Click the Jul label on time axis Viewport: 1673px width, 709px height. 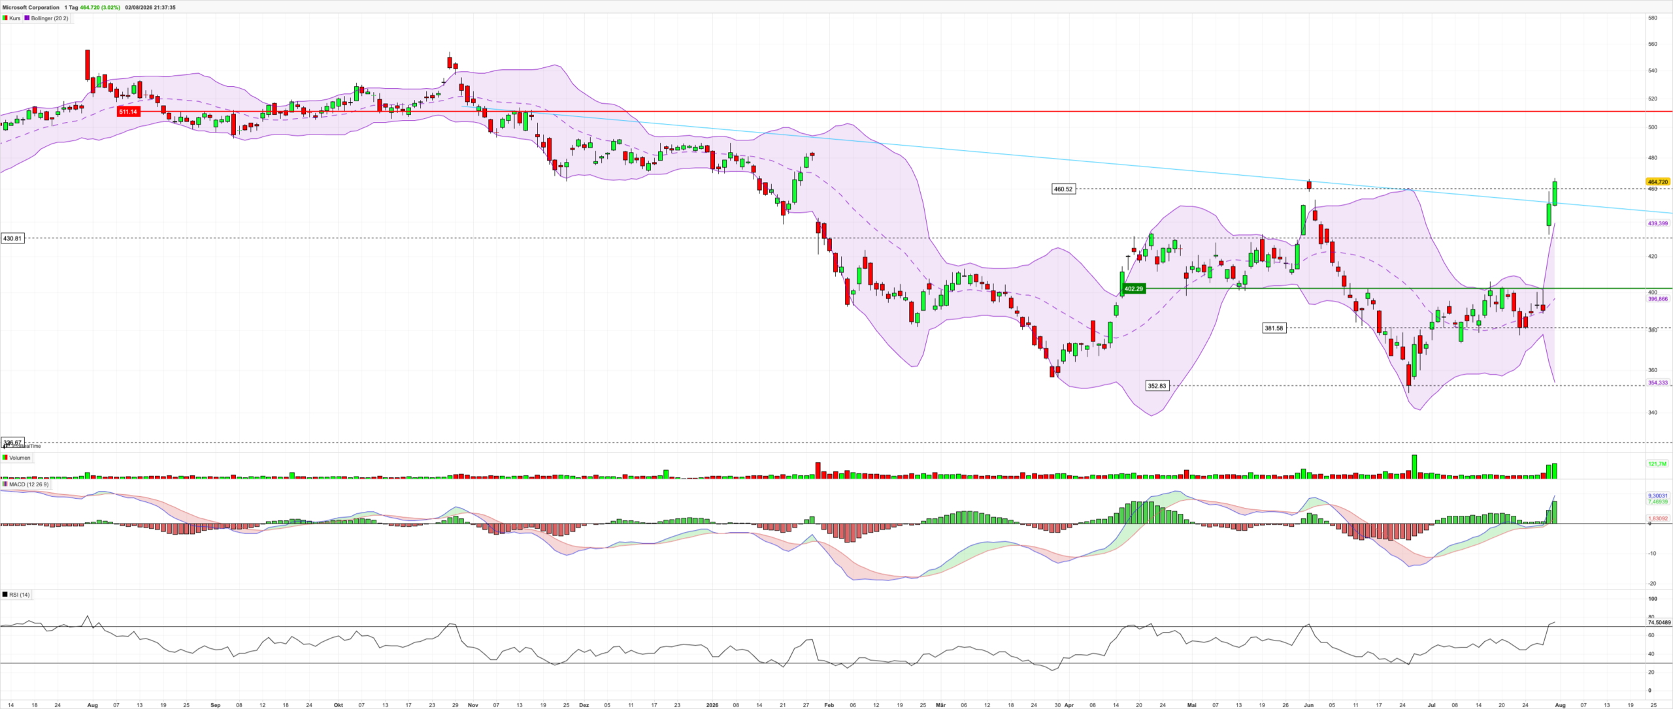tap(1431, 705)
